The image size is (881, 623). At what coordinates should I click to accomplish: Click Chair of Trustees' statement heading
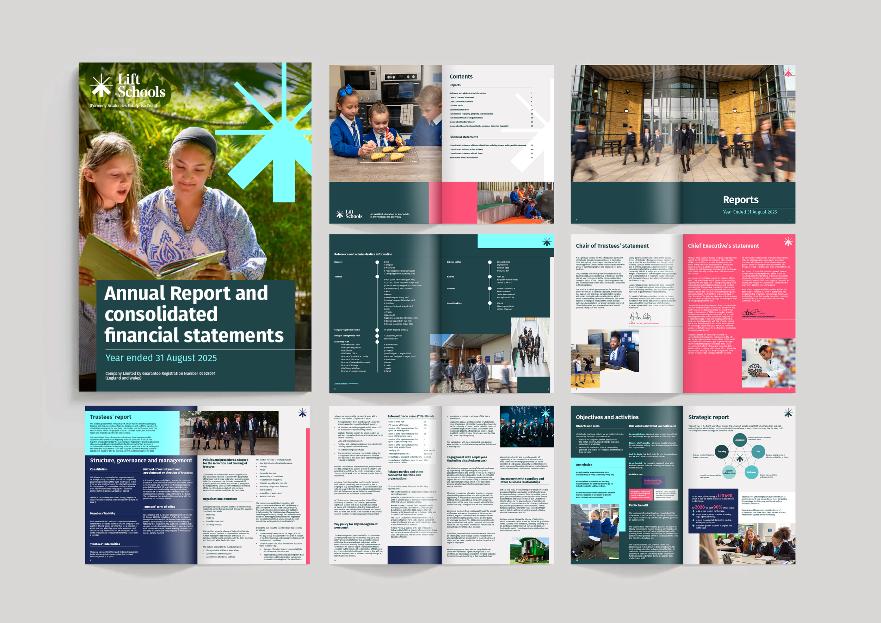pyautogui.click(x=612, y=246)
